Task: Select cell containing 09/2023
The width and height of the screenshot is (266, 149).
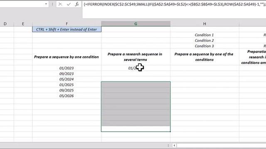Action: (66, 74)
